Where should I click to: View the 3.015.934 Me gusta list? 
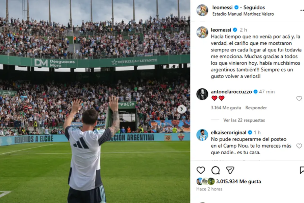[238, 181]
